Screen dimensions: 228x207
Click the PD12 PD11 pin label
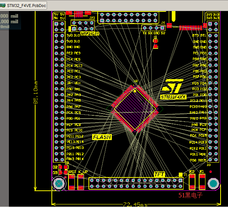coord(198,149)
